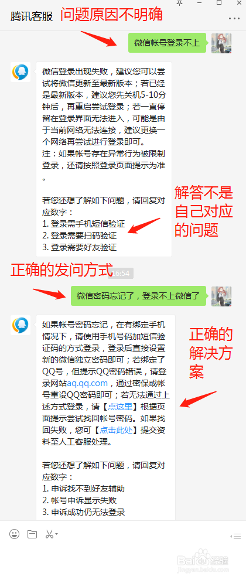This screenshot has width=246, height=580.
Task: Expand the screenshot options dropdown arrow
Action: pyautogui.click(x=56, y=534)
